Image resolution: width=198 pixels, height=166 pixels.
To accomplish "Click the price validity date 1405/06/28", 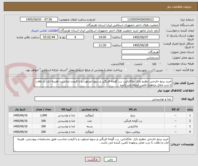I will coord(140,45).
